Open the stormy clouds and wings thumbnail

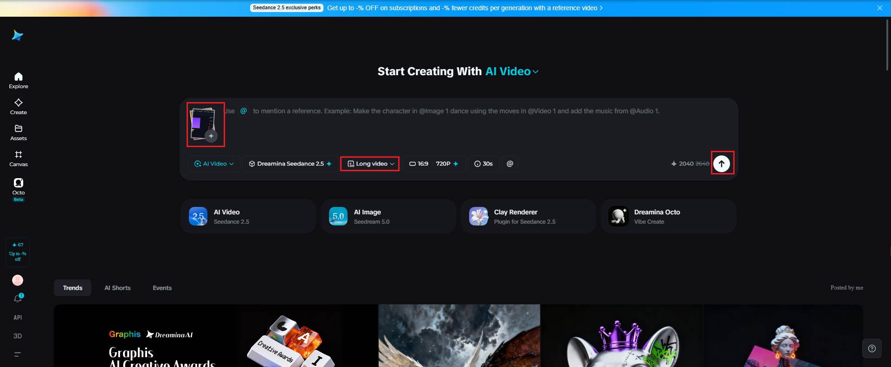pos(459,336)
